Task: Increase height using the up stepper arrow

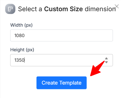Action: tap(106, 58)
